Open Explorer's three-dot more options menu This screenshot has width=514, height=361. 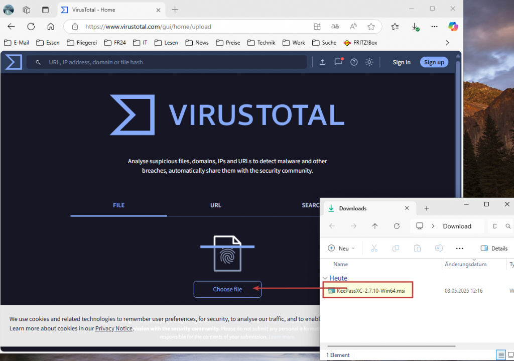[x=459, y=248]
